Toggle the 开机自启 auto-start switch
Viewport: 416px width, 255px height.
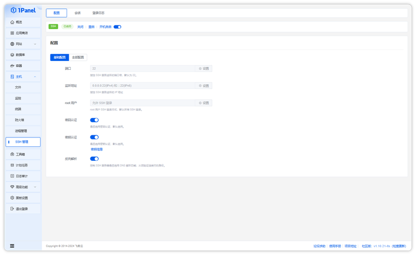118,27
